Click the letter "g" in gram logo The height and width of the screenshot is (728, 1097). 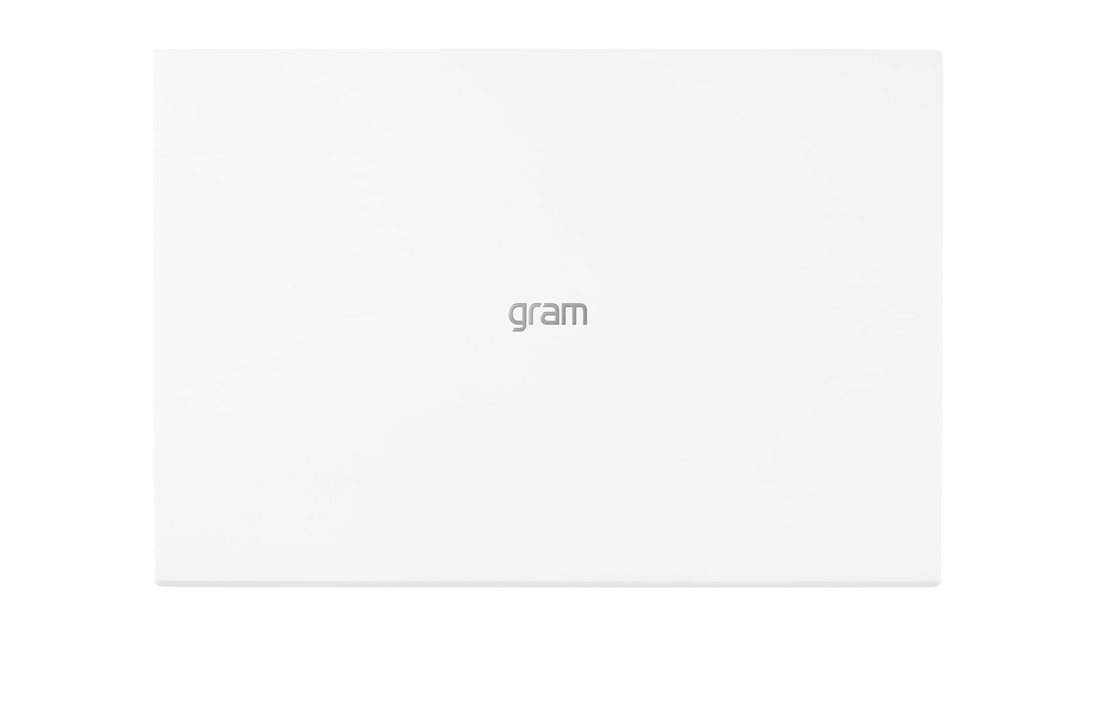coord(518,317)
